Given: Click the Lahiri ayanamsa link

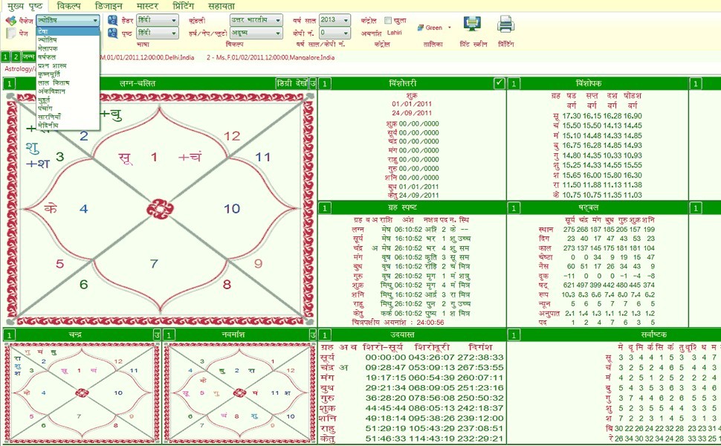Looking at the screenshot, I should 394,33.
